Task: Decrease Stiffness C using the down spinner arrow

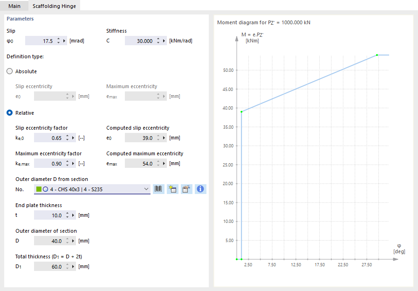Action: (158, 42)
